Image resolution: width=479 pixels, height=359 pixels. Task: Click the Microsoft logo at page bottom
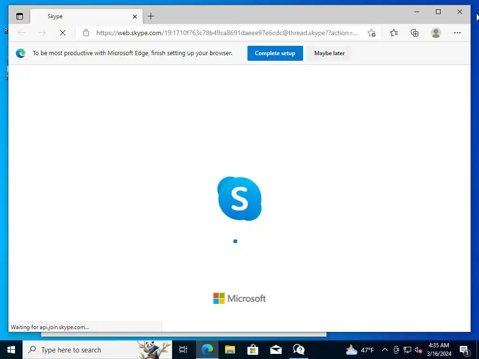tap(239, 298)
